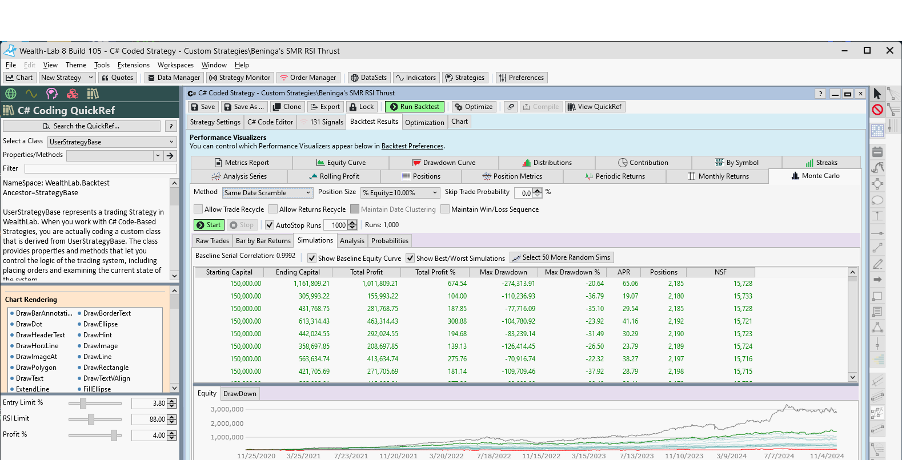Screen dimensions: 902x460
Task: Start the Monte Carlo simulation
Action: coord(209,225)
